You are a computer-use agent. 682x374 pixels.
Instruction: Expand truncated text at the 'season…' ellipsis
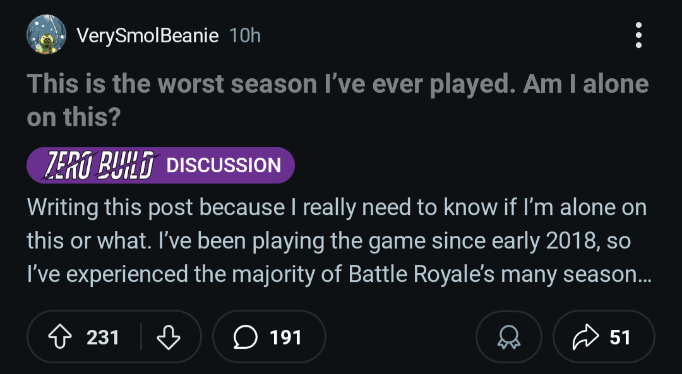coord(638,274)
